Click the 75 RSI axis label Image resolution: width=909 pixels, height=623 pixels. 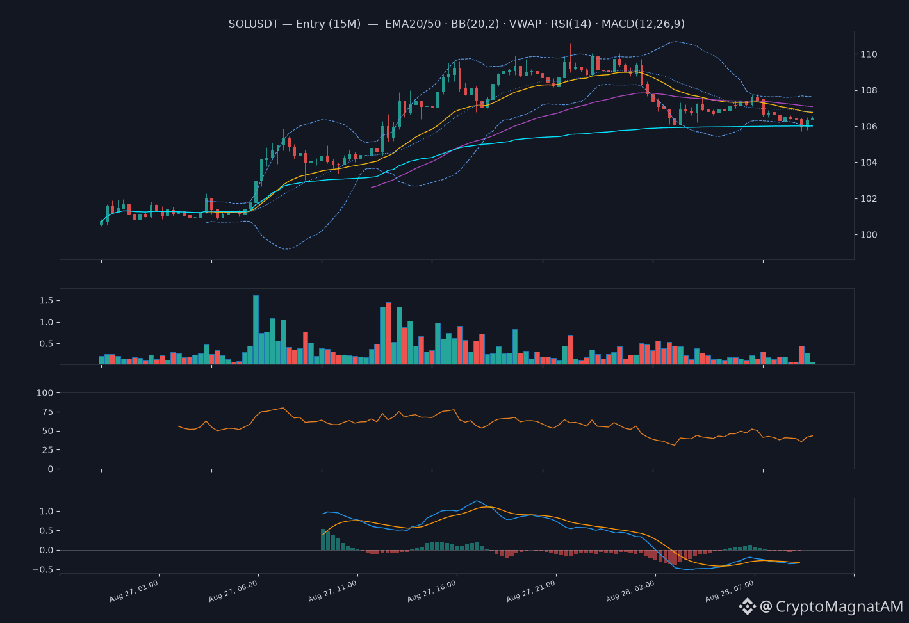pos(48,412)
